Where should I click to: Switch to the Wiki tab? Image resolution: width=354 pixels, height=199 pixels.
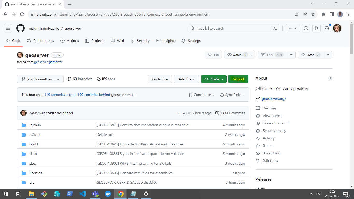(117, 41)
